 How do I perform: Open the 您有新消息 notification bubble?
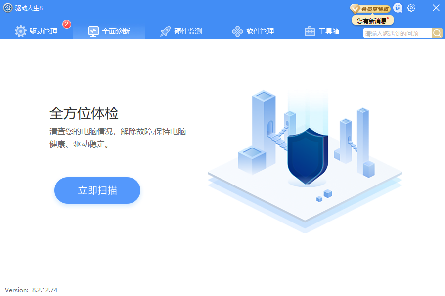point(372,21)
